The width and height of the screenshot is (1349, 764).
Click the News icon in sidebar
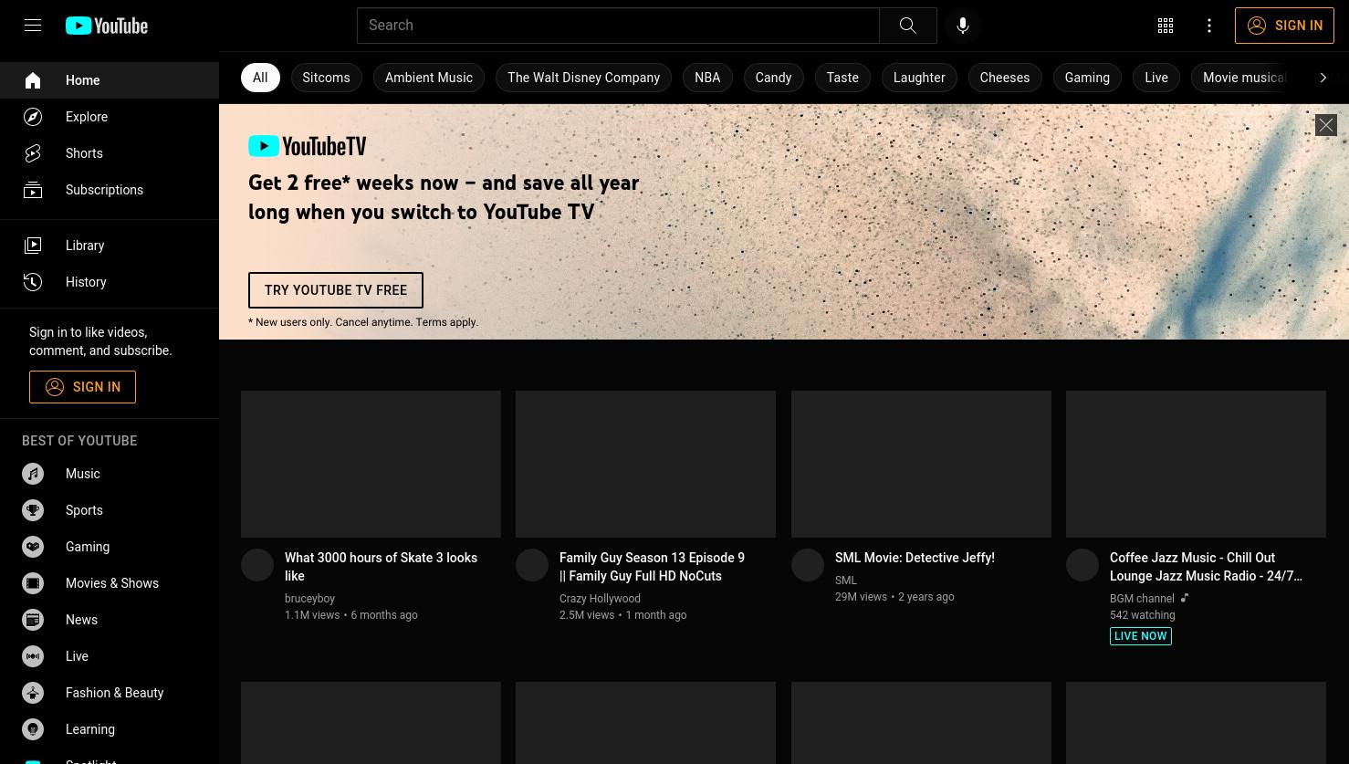point(33,620)
